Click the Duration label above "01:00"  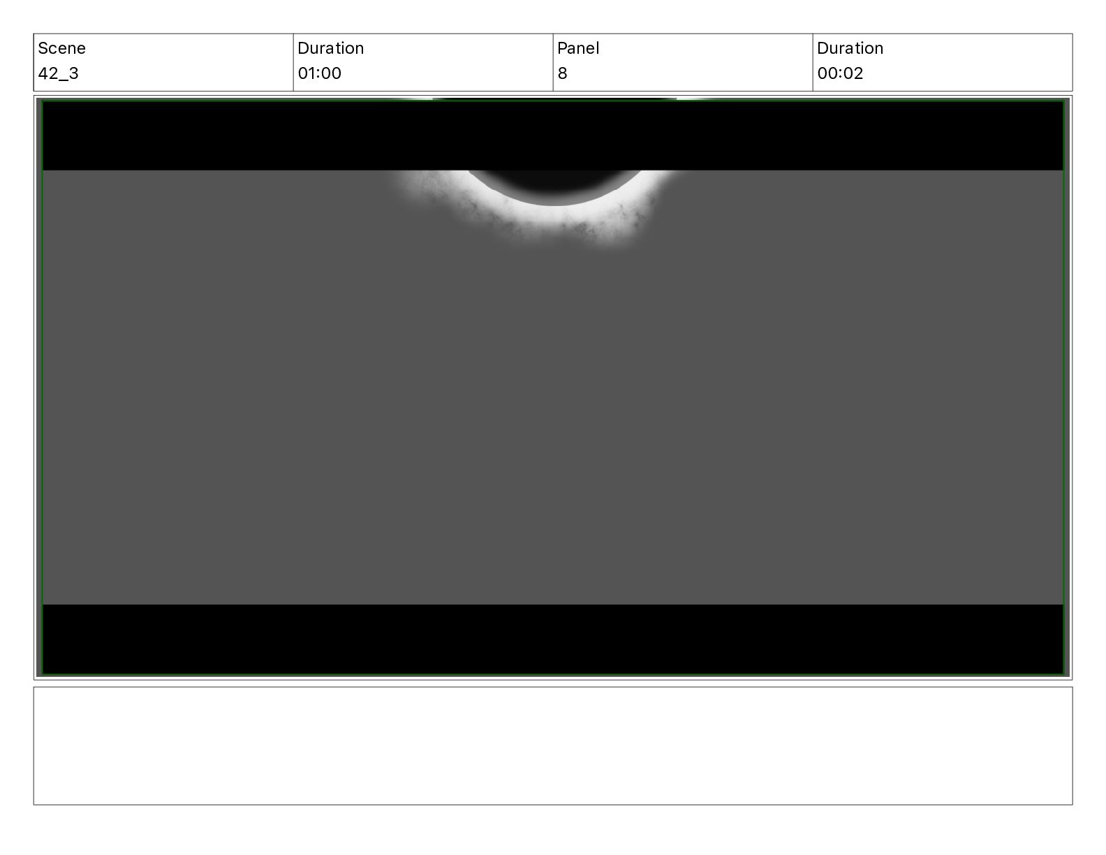click(330, 48)
